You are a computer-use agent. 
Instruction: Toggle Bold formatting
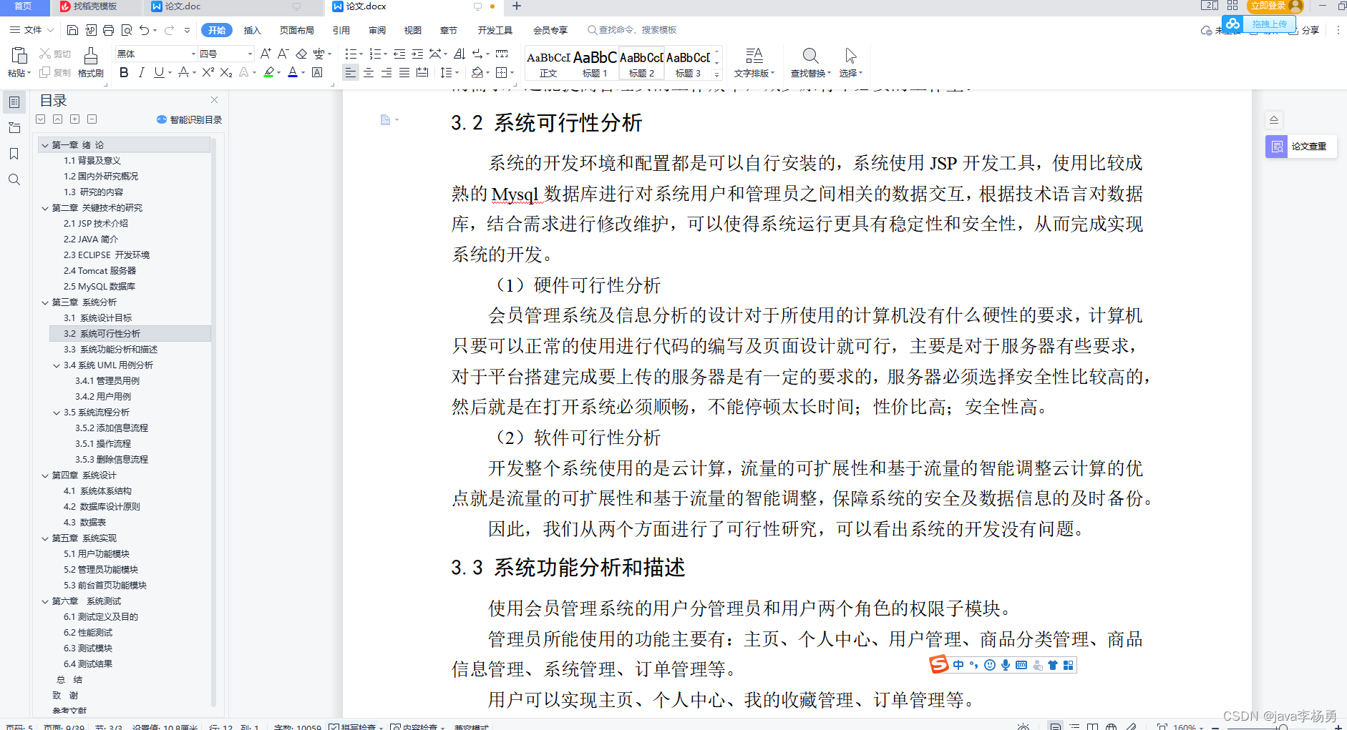coord(124,72)
